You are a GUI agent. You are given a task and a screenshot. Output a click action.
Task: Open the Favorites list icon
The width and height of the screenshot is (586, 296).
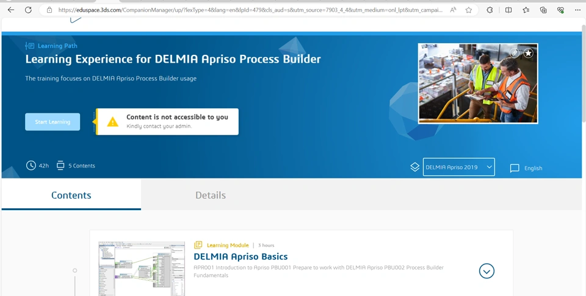[526, 10]
